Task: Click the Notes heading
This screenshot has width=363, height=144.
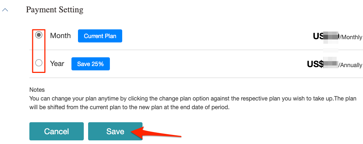Action: (37, 90)
